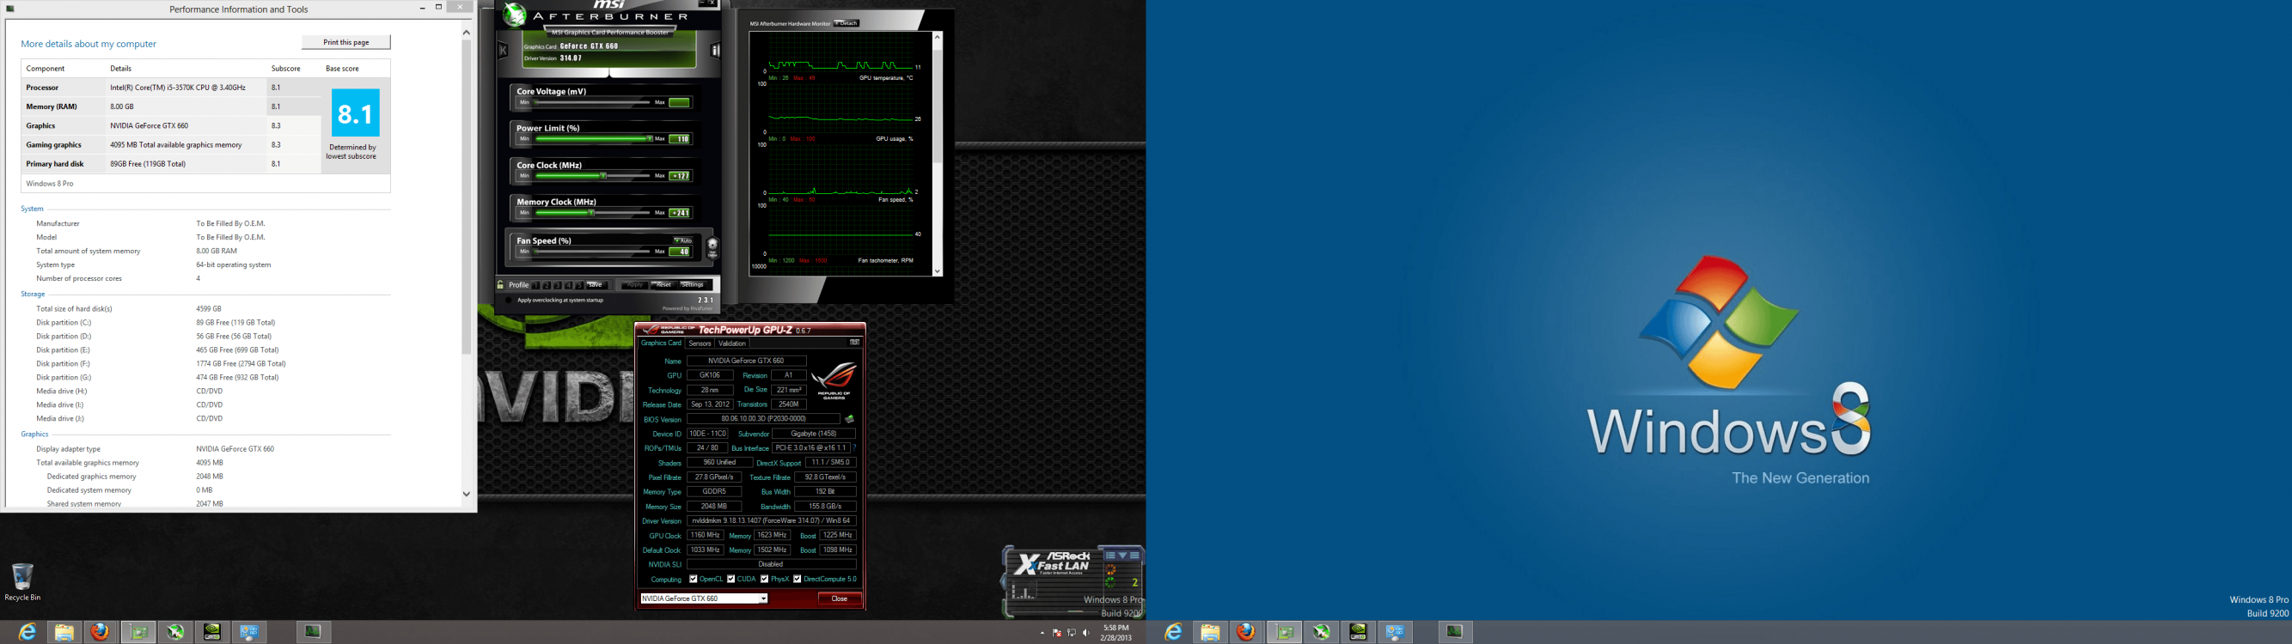Click the Power Limit 110 value field
This screenshot has height=644, width=2292.
(x=680, y=139)
